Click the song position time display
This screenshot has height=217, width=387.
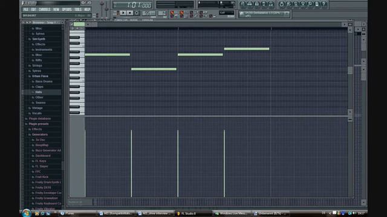(x=132, y=5)
